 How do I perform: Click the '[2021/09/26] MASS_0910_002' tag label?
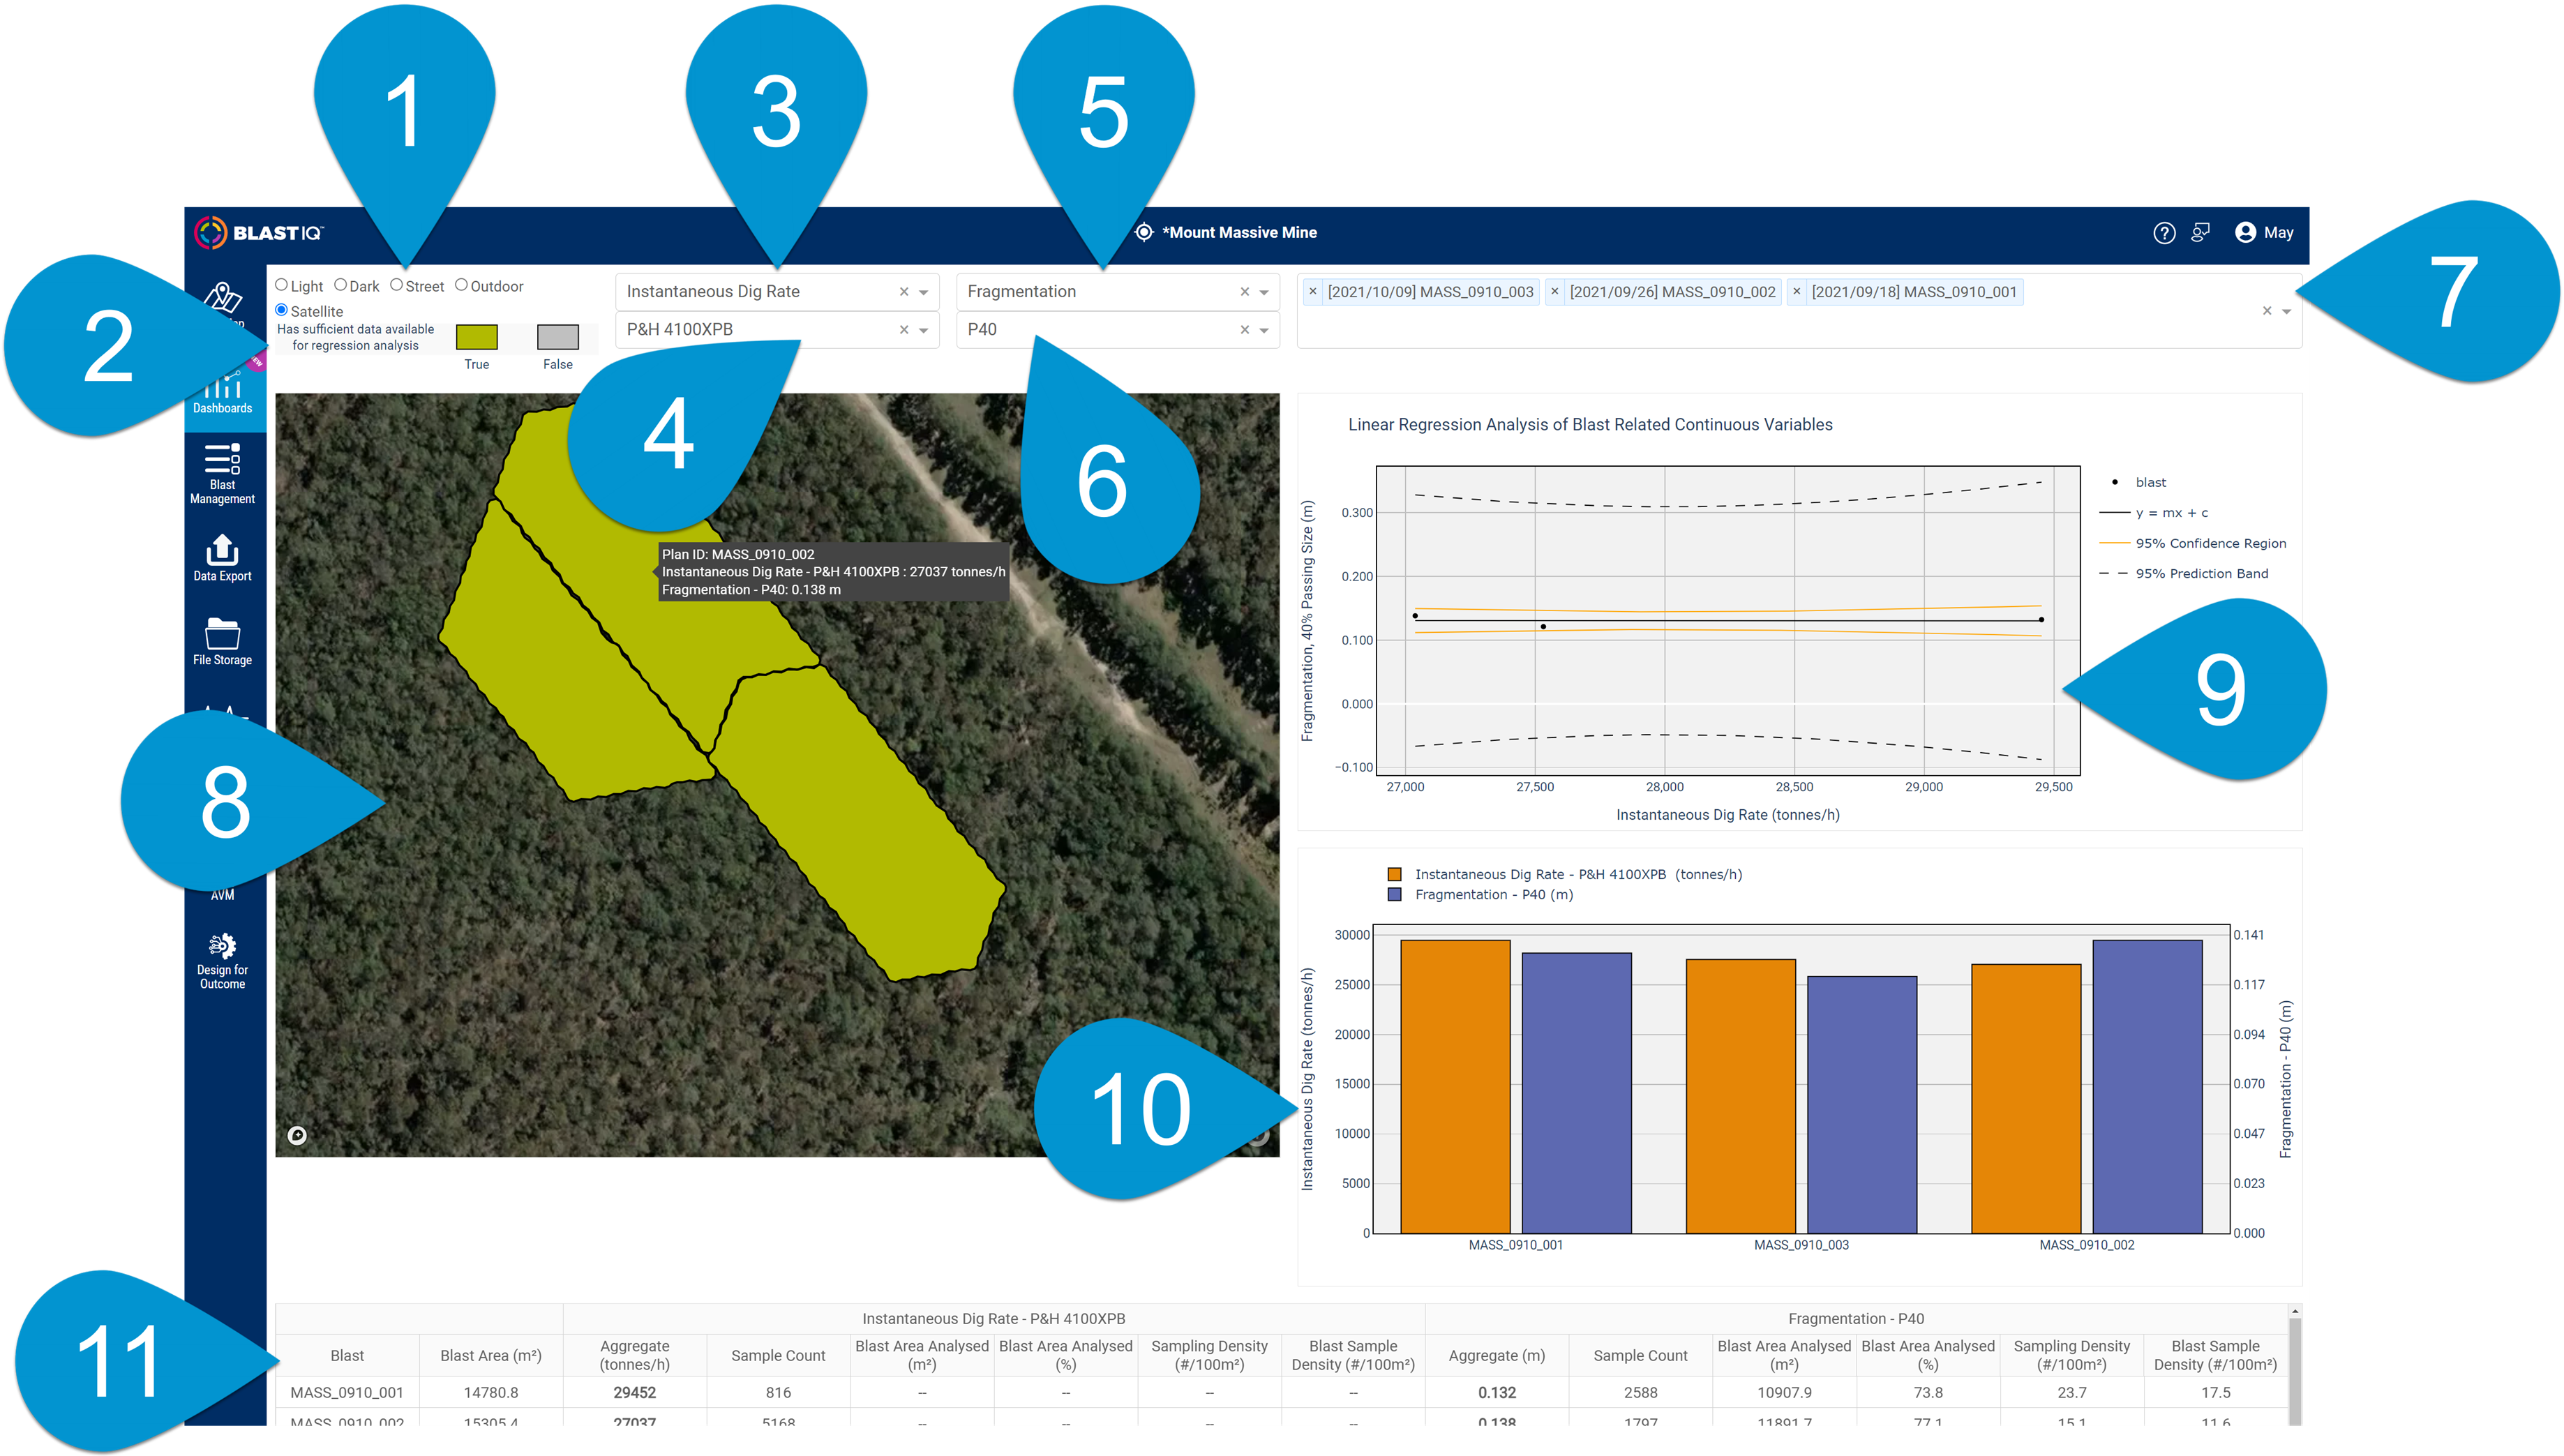tap(1673, 292)
